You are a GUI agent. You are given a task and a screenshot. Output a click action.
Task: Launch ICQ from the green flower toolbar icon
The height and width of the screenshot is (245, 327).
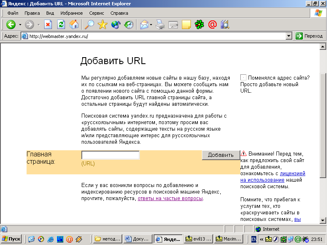click(199, 25)
